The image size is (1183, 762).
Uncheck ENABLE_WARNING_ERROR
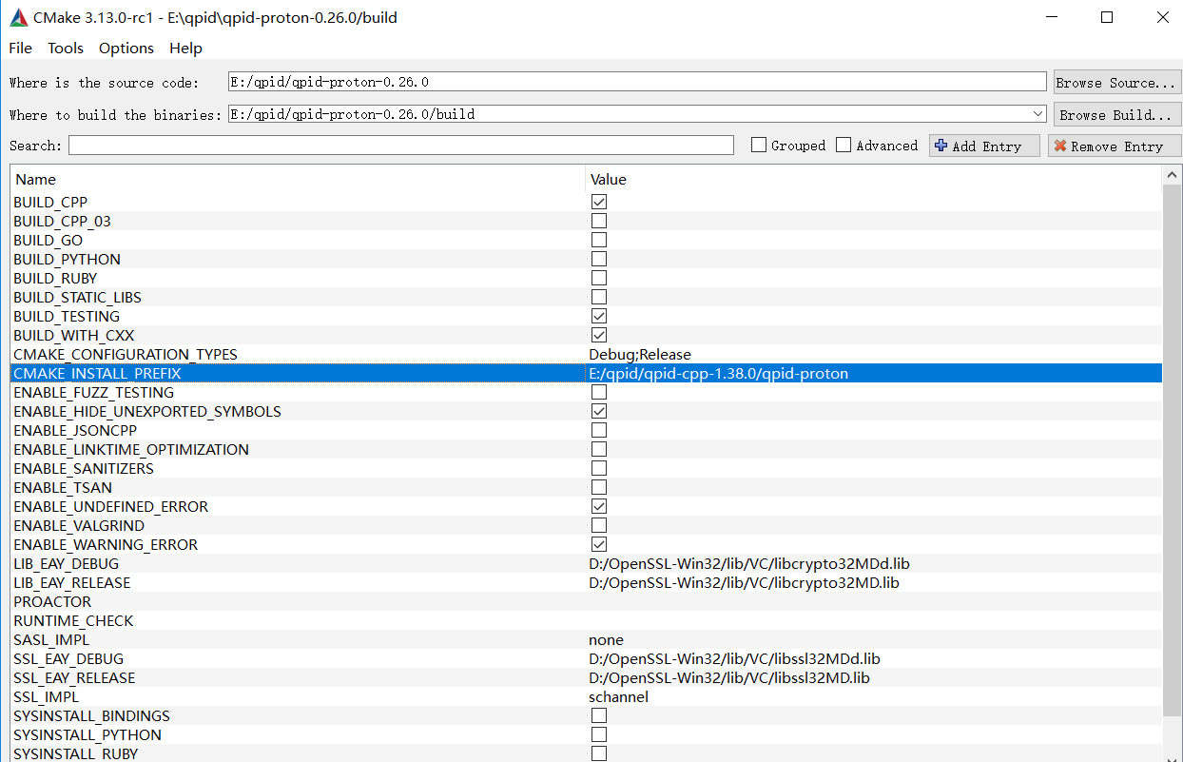pos(599,543)
